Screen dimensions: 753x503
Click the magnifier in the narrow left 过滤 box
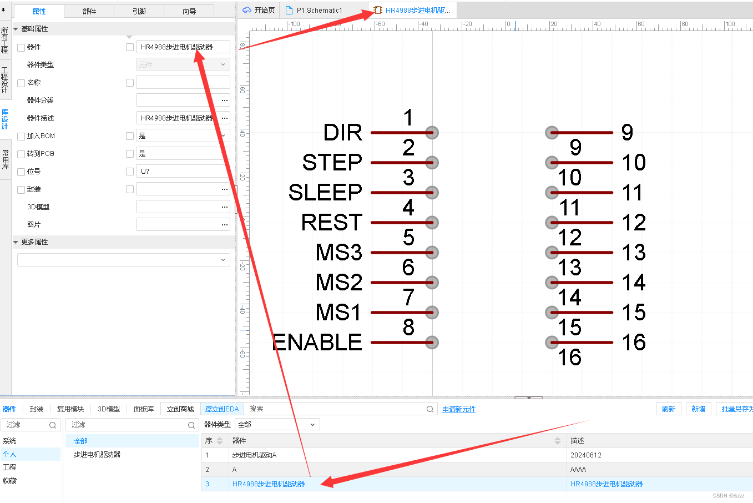point(53,425)
